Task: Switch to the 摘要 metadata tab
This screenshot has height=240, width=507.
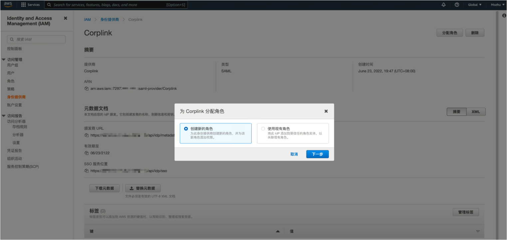Action: coord(456,112)
